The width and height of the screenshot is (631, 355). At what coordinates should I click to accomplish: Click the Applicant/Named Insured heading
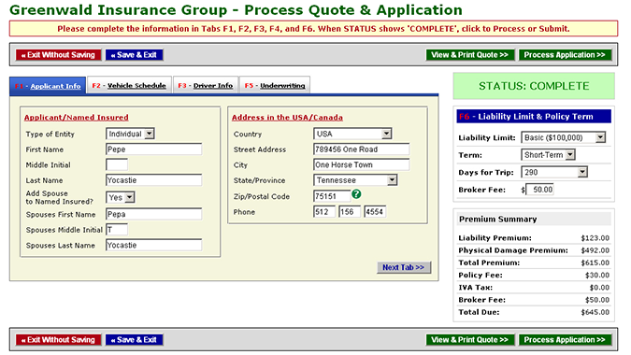(x=76, y=118)
